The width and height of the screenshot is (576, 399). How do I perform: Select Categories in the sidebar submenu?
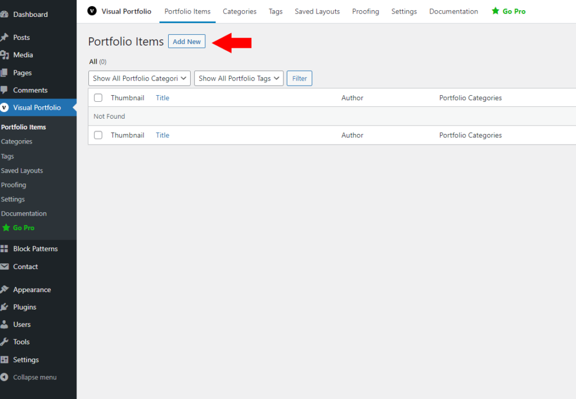coord(16,141)
